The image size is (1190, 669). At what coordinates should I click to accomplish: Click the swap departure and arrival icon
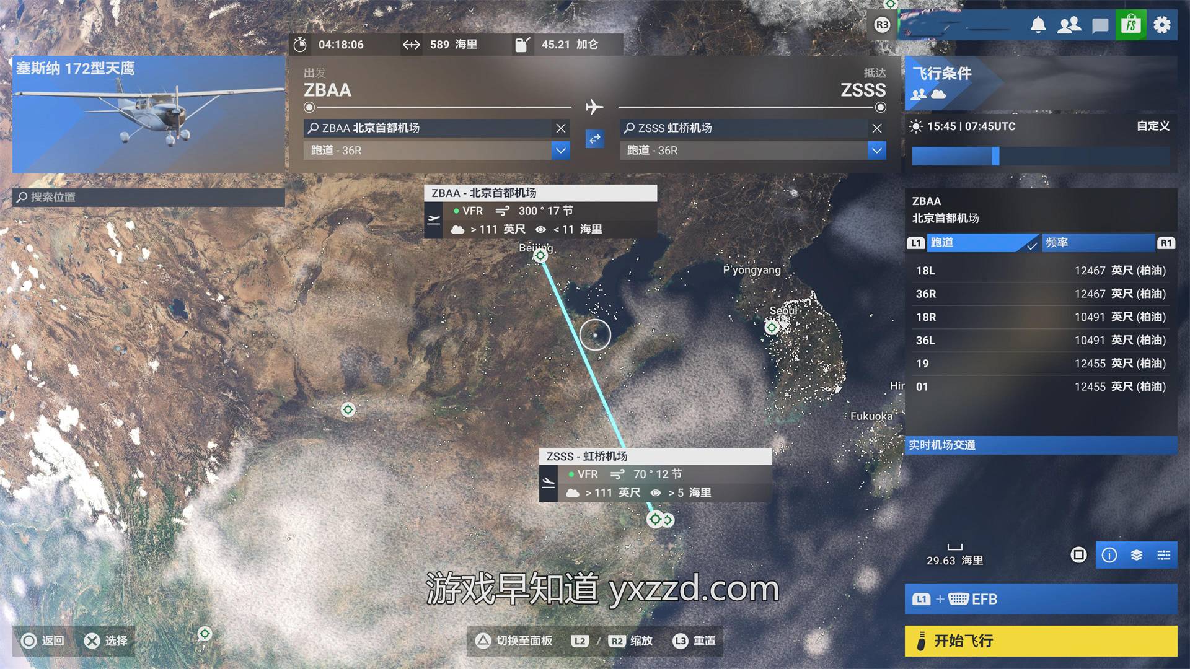pos(594,139)
